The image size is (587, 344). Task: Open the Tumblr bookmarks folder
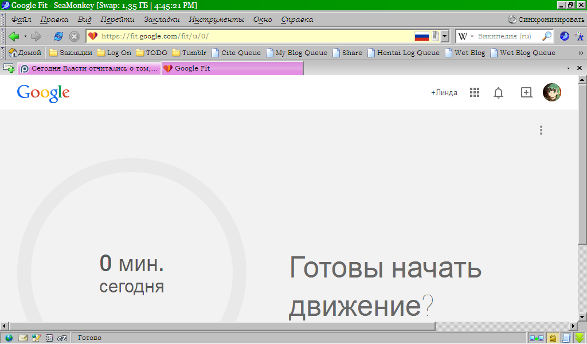coord(189,53)
